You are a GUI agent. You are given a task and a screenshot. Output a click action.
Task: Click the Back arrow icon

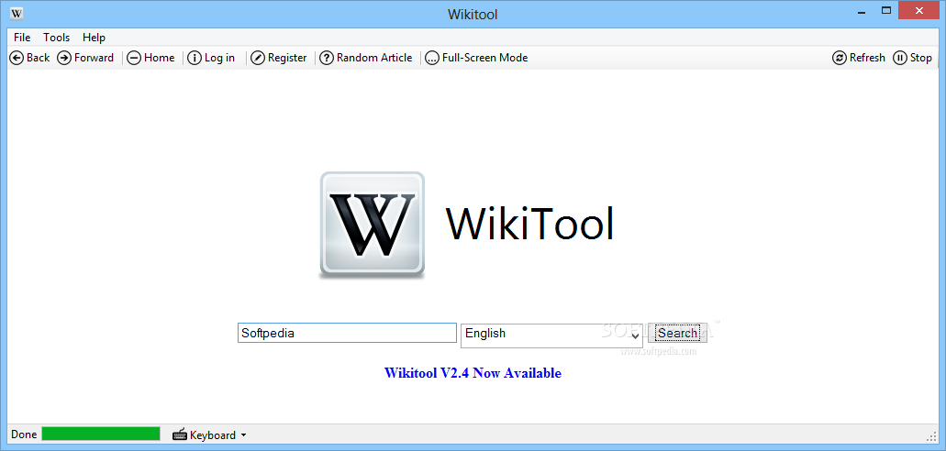click(17, 58)
